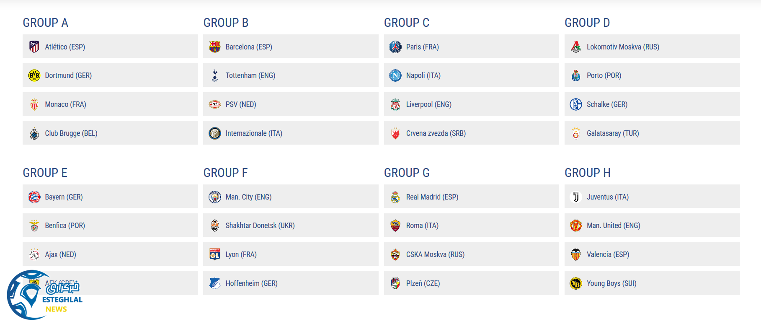The image size is (761, 332).
Task: Click the Schalke club logo
Action: pos(576,104)
